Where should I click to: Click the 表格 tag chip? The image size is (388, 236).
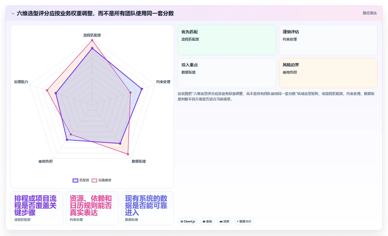pos(207,221)
